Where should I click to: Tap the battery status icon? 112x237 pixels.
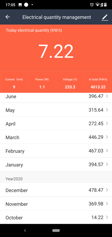[x=105, y=5]
